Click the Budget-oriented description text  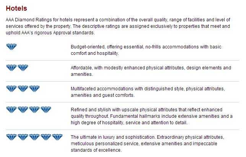(x=146, y=50)
